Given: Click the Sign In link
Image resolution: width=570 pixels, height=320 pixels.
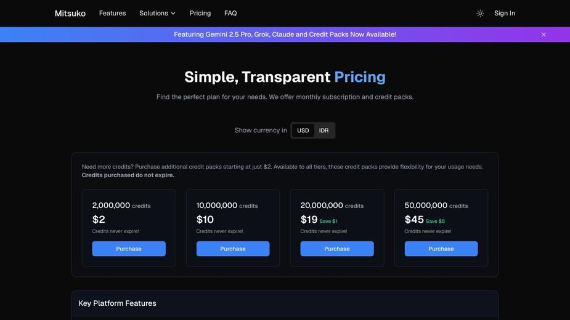Looking at the screenshot, I should click(x=505, y=13).
